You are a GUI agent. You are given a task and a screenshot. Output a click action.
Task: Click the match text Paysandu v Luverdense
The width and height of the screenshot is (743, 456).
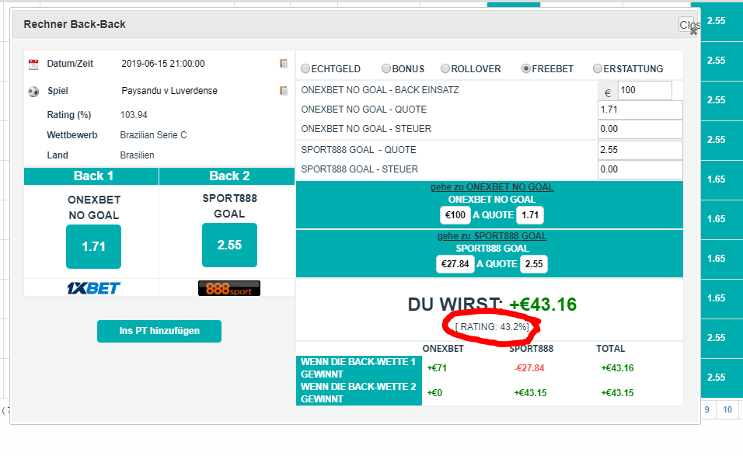pos(169,91)
